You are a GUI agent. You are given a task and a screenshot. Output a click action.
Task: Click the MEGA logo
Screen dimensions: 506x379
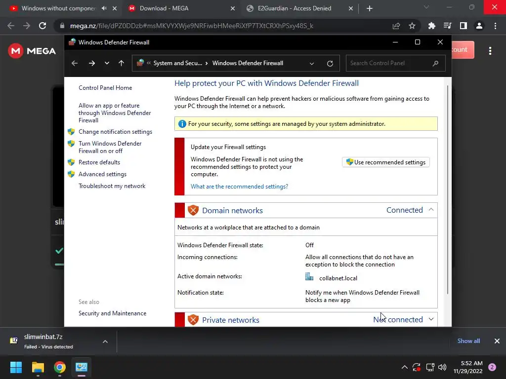tap(32, 51)
